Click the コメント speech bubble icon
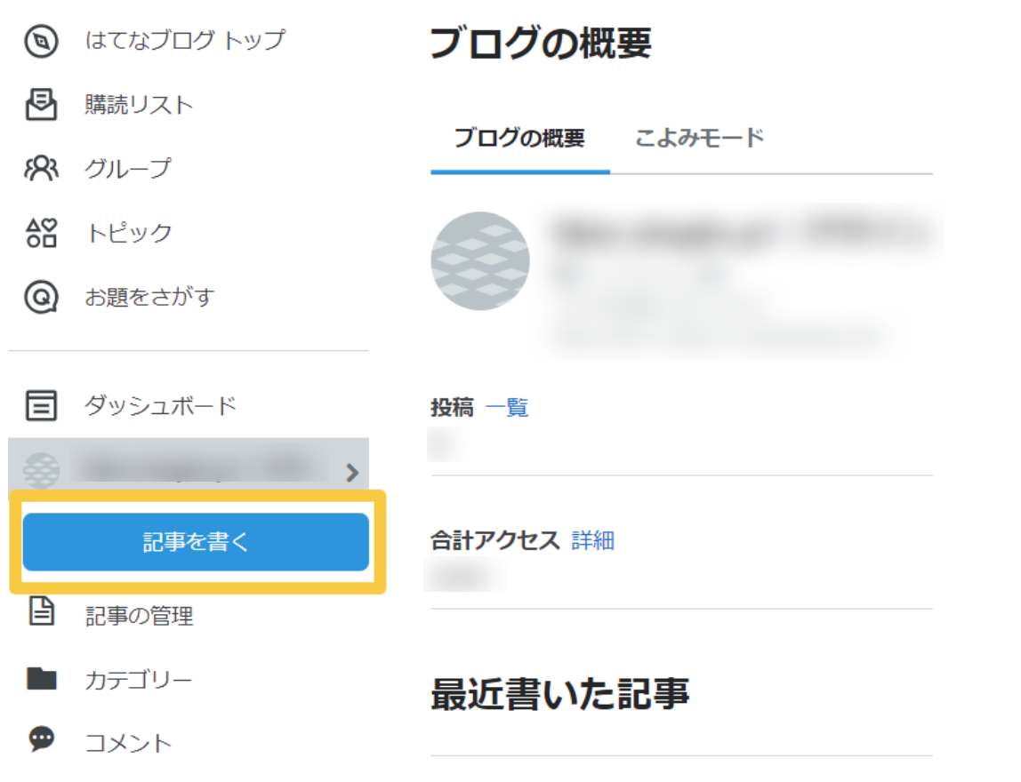Image resolution: width=1021 pixels, height=782 pixels. click(x=41, y=740)
